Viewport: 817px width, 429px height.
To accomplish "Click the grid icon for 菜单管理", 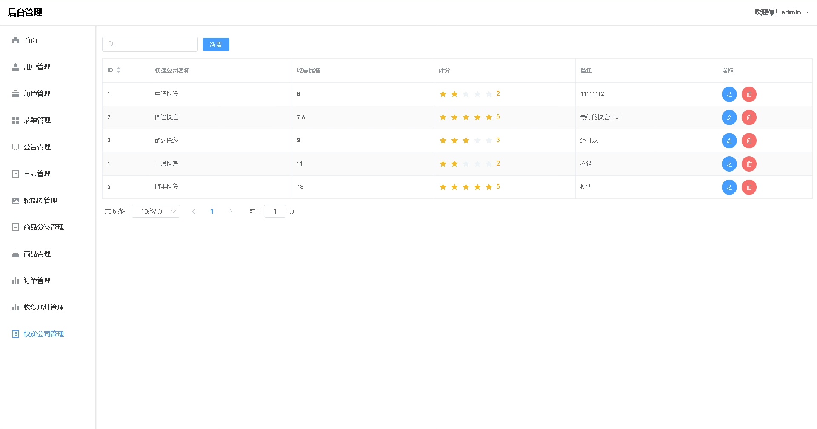I will pyautogui.click(x=16, y=121).
